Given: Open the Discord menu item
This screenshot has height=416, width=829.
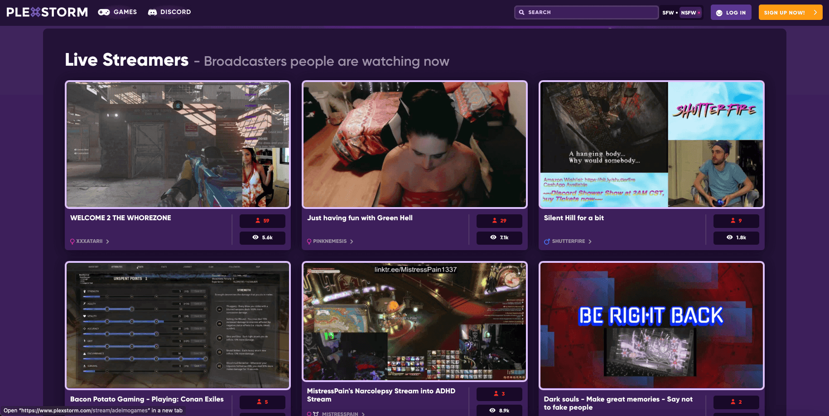Looking at the screenshot, I should click(175, 12).
